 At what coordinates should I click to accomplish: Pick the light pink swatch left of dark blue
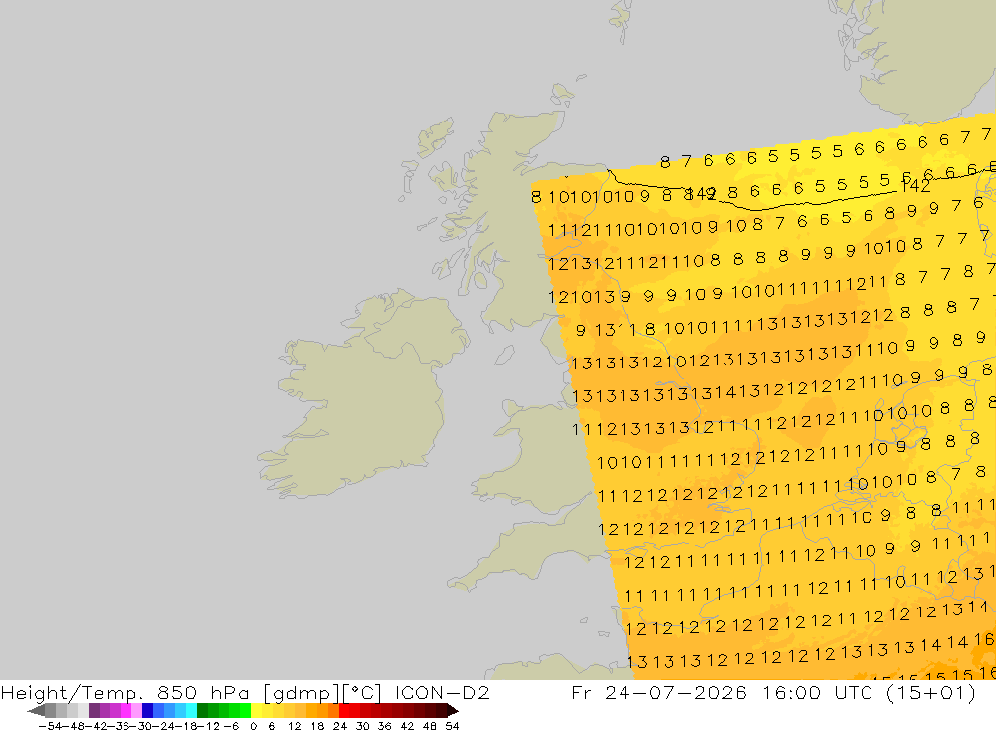(136, 711)
